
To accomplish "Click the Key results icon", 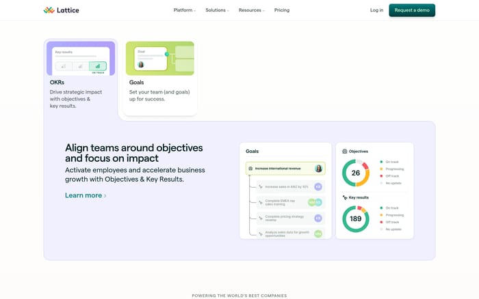I will (x=345, y=197).
